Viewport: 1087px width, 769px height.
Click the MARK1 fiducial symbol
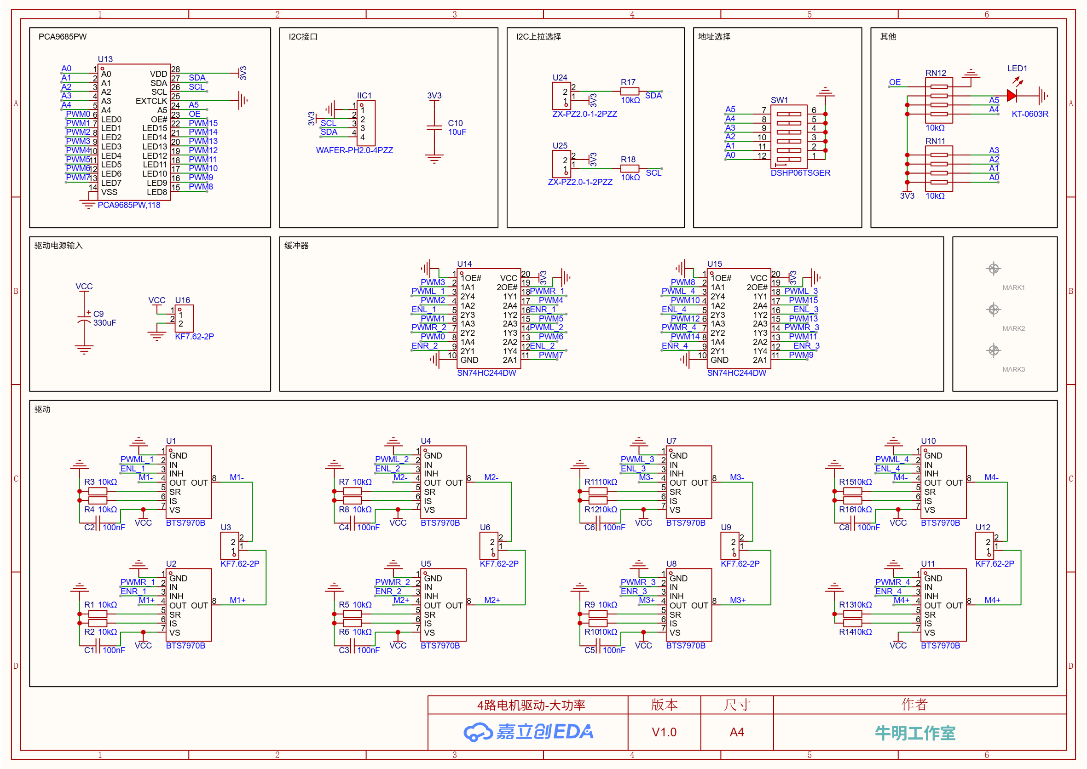point(994,269)
